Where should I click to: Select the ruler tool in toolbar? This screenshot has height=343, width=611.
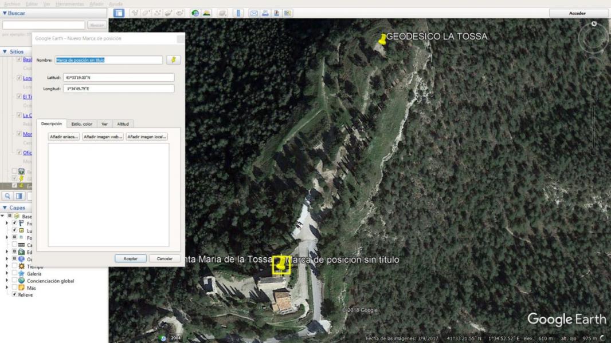[238, 13]
